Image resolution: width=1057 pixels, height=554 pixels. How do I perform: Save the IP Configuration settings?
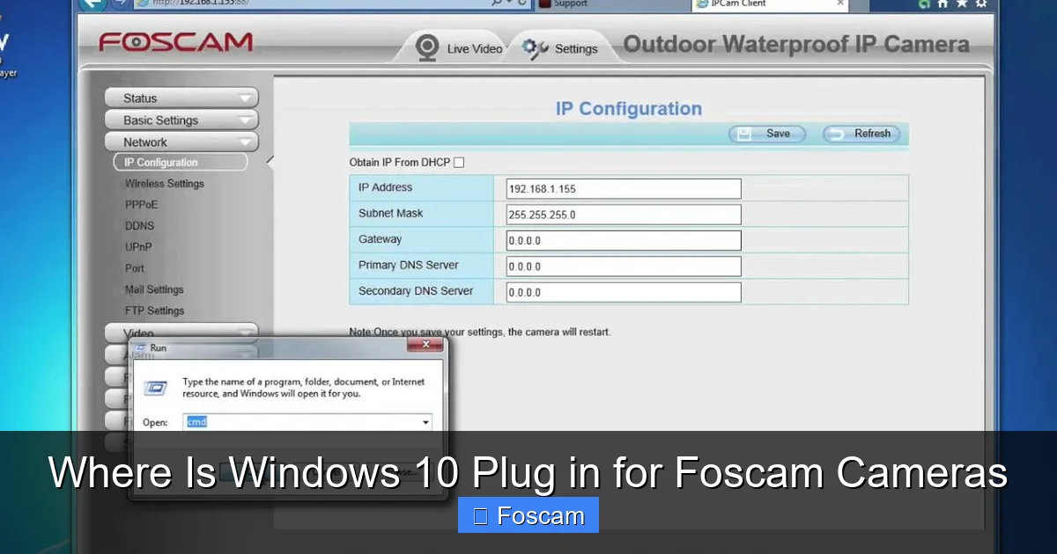tap(765, 134)
